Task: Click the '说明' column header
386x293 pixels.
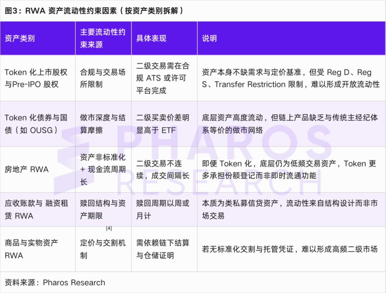Action: tap(210, 39)
